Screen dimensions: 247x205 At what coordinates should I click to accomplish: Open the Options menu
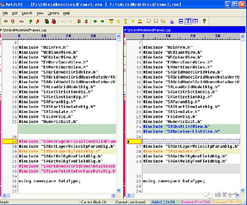(53, 13)
